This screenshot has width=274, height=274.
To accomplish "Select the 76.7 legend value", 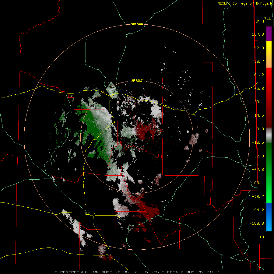I will coord(259,61).
